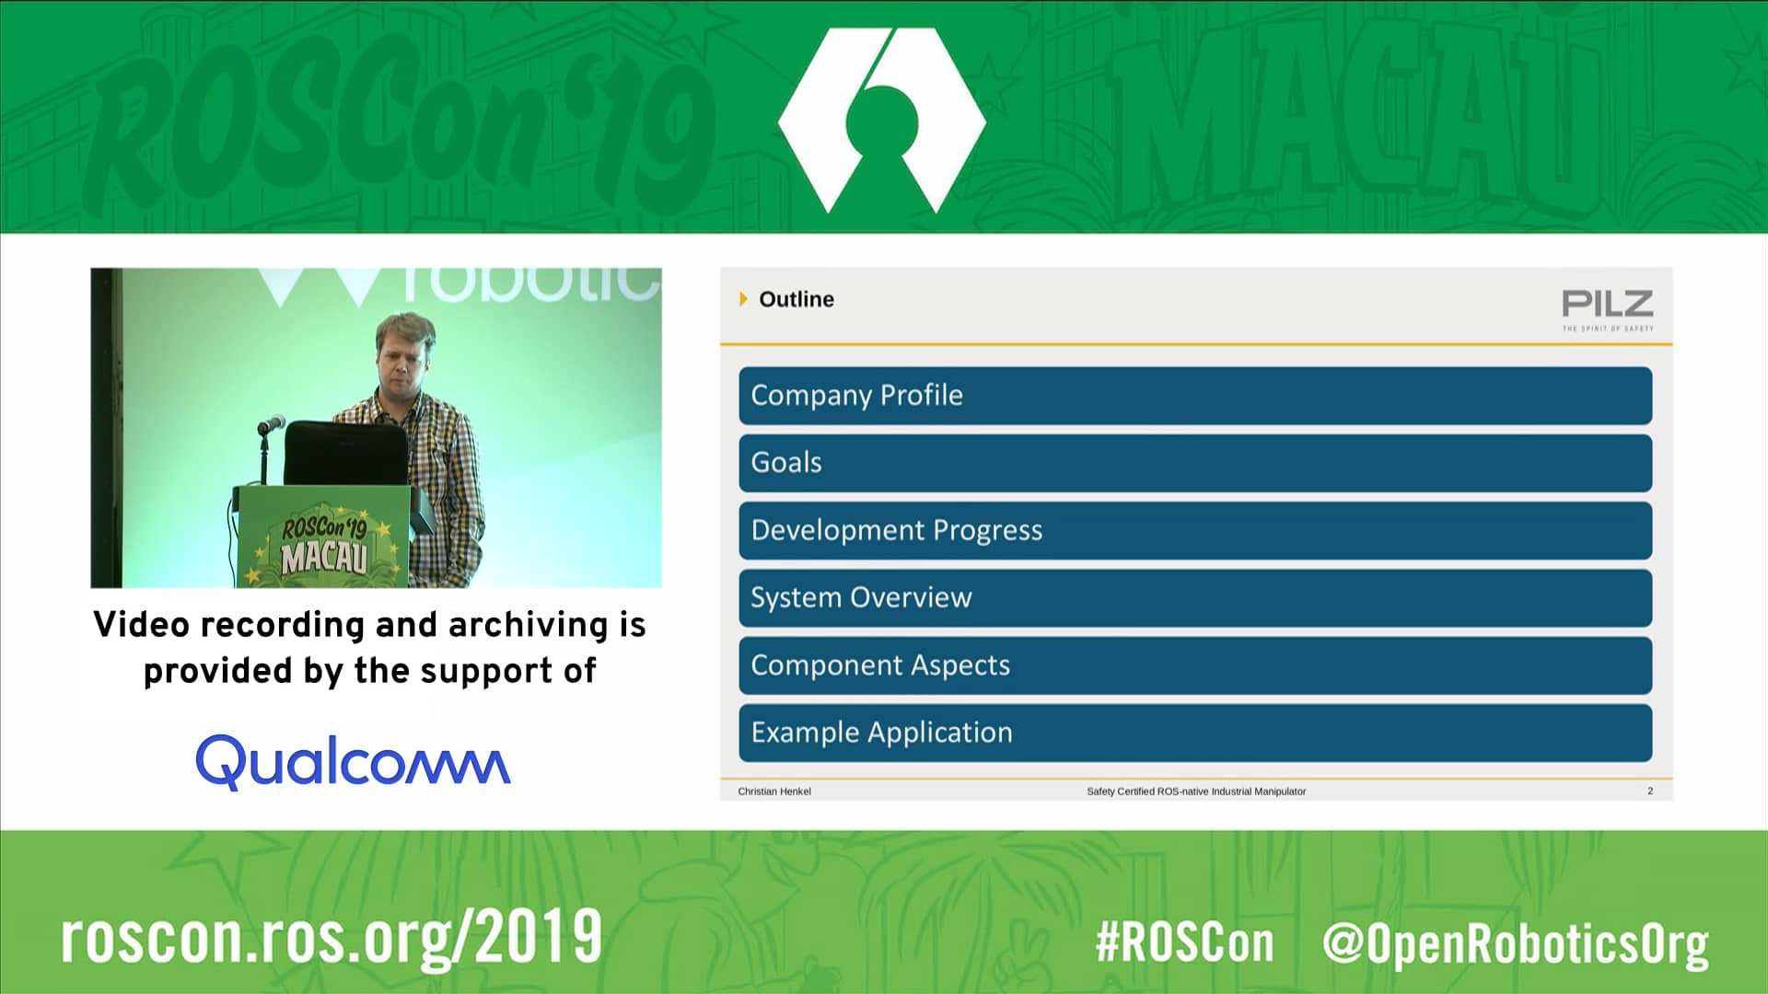Click the video recording sponsorship caption
This screenshot has height=994, width=1768.
point(369,648)
